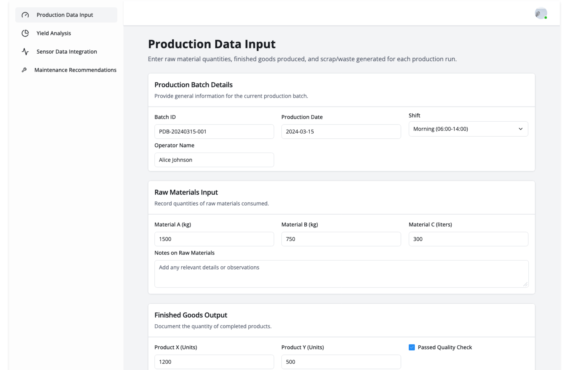Click the pulse Sensor Data Integration icon
Image resolution: width=569 pixels, height=370 pixels.
[25, 52]
